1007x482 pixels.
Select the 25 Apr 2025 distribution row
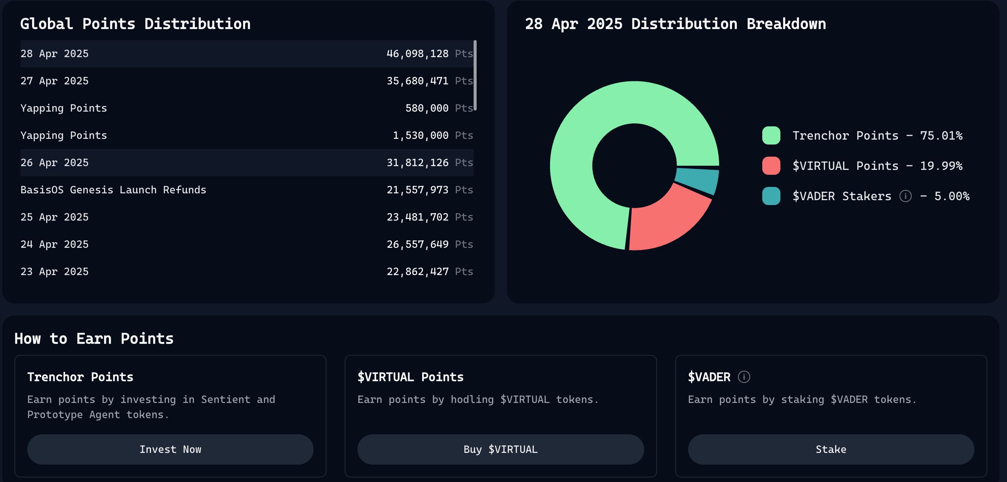click(x=246, y=217)
